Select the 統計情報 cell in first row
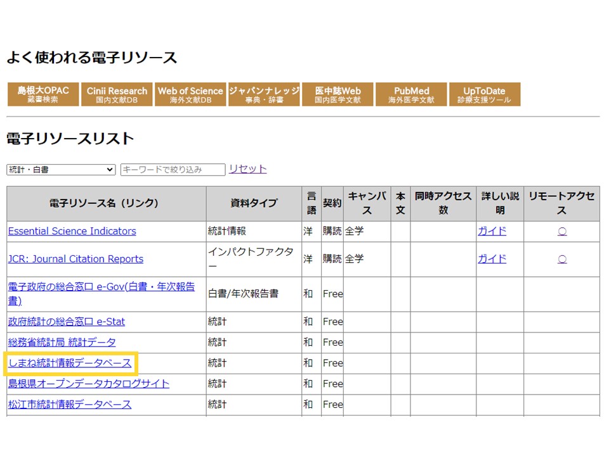Screen dimensions: 609x456 pos(254,232)
